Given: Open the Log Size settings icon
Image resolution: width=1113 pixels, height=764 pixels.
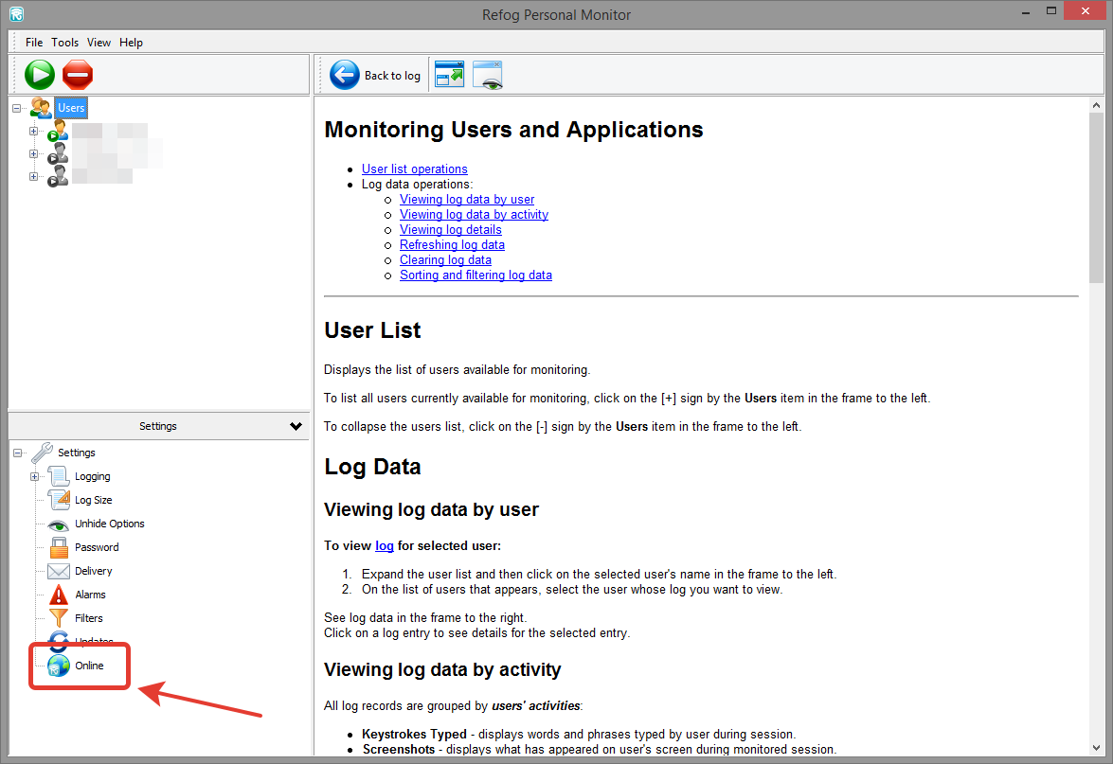Looking at the screenshot, I should pos(58,500).
